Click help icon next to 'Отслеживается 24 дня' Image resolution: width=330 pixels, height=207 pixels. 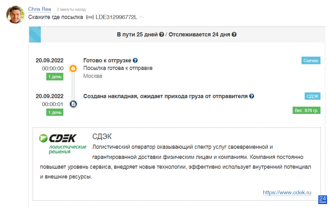click(234, 34)
